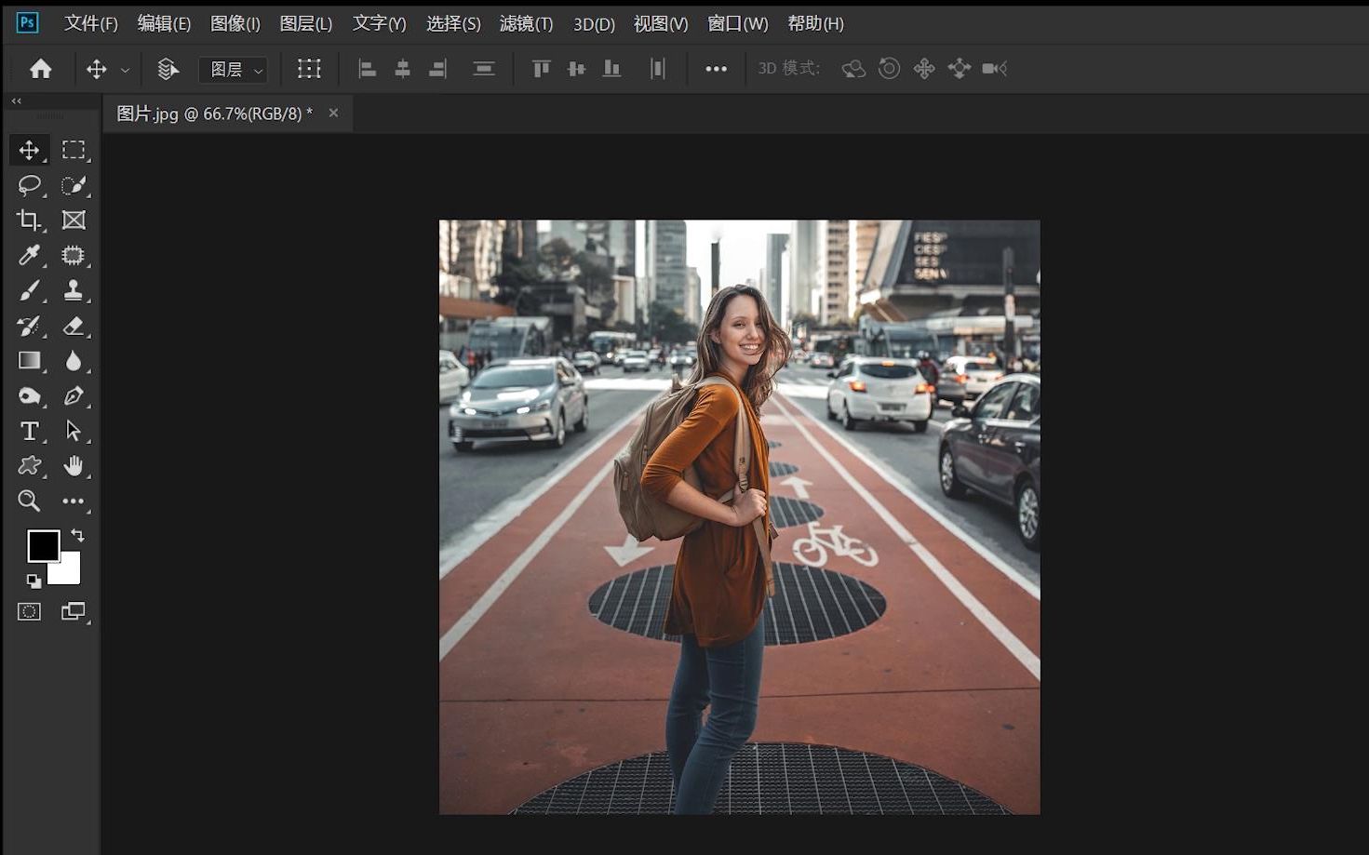This screenshot has height=855, width=1369.
Task: Expand the toolbar collapse double-arrow
Action: tap(16, 100)
